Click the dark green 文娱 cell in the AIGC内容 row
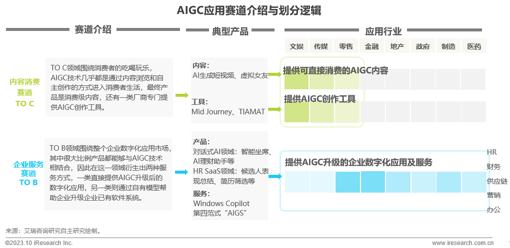This screenshot has height=248, width=510. tap(296, 79)
